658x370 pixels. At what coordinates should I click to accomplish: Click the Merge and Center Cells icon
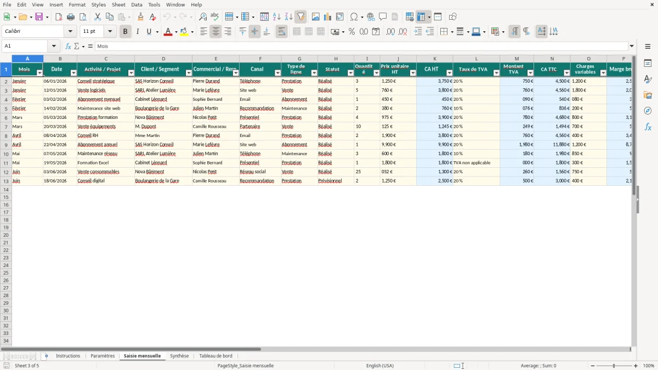point(297,32)
